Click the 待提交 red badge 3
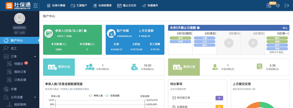293x108 pixels. pyautogui.click(x=26, y=63)
